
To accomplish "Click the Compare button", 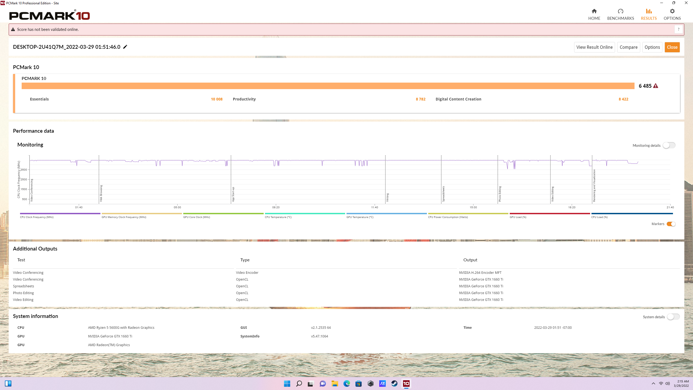I will click(x=628, y=47).
